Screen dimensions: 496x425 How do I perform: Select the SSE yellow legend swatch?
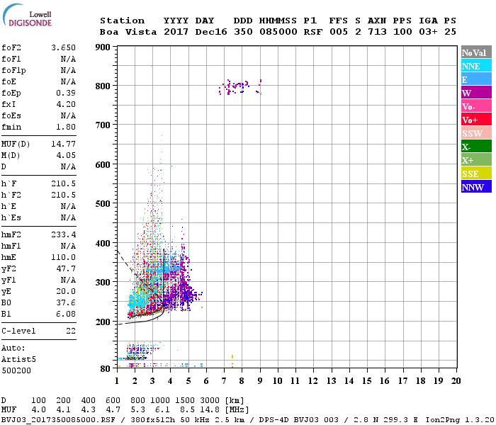[x=475, y=174]
